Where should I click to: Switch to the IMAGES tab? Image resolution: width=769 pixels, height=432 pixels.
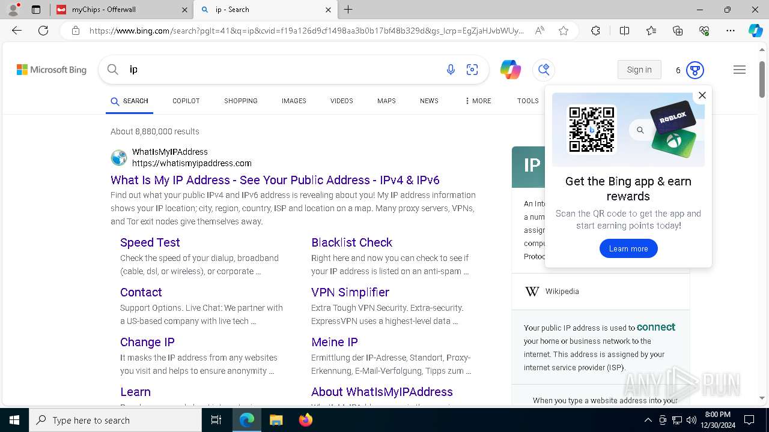pyautogui.click(x=294, y=101)
